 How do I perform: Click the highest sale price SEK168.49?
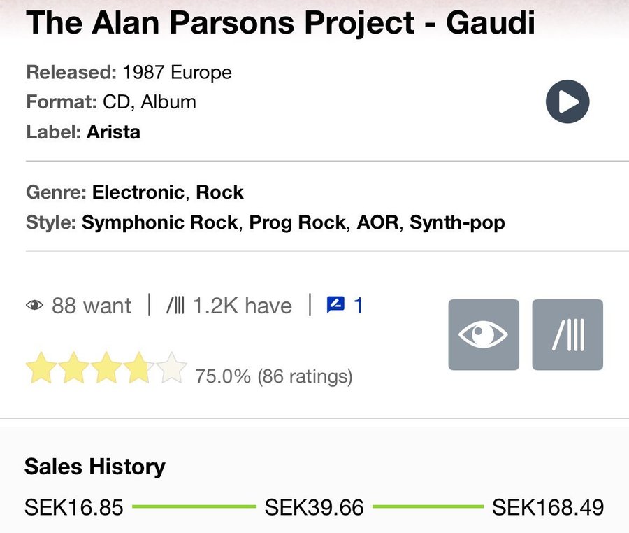pyautogui.click(x=547, y=507)
